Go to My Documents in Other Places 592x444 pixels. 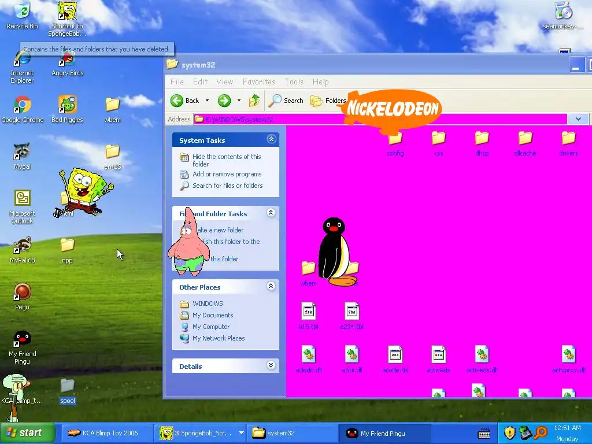[x=213, y=315]
